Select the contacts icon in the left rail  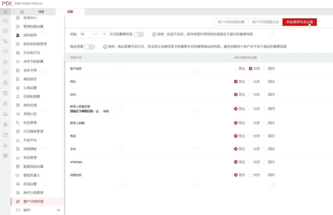coord(5,30)
